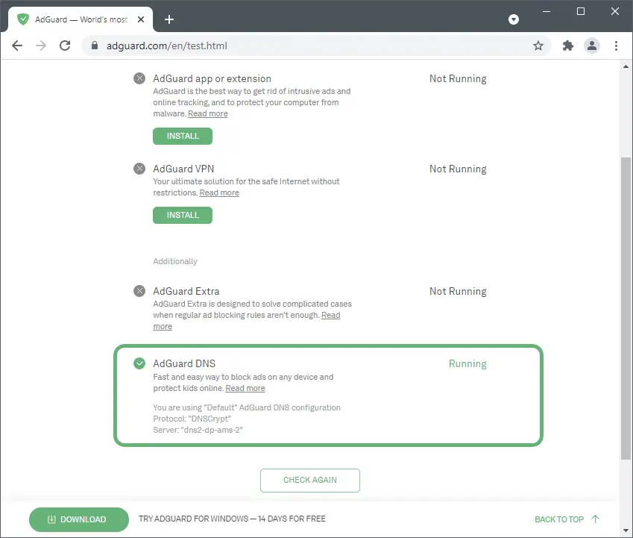Viewport: 633px width, 538px height.
Task: Click the AdGuard Extra heading
Action: [186, 291]
